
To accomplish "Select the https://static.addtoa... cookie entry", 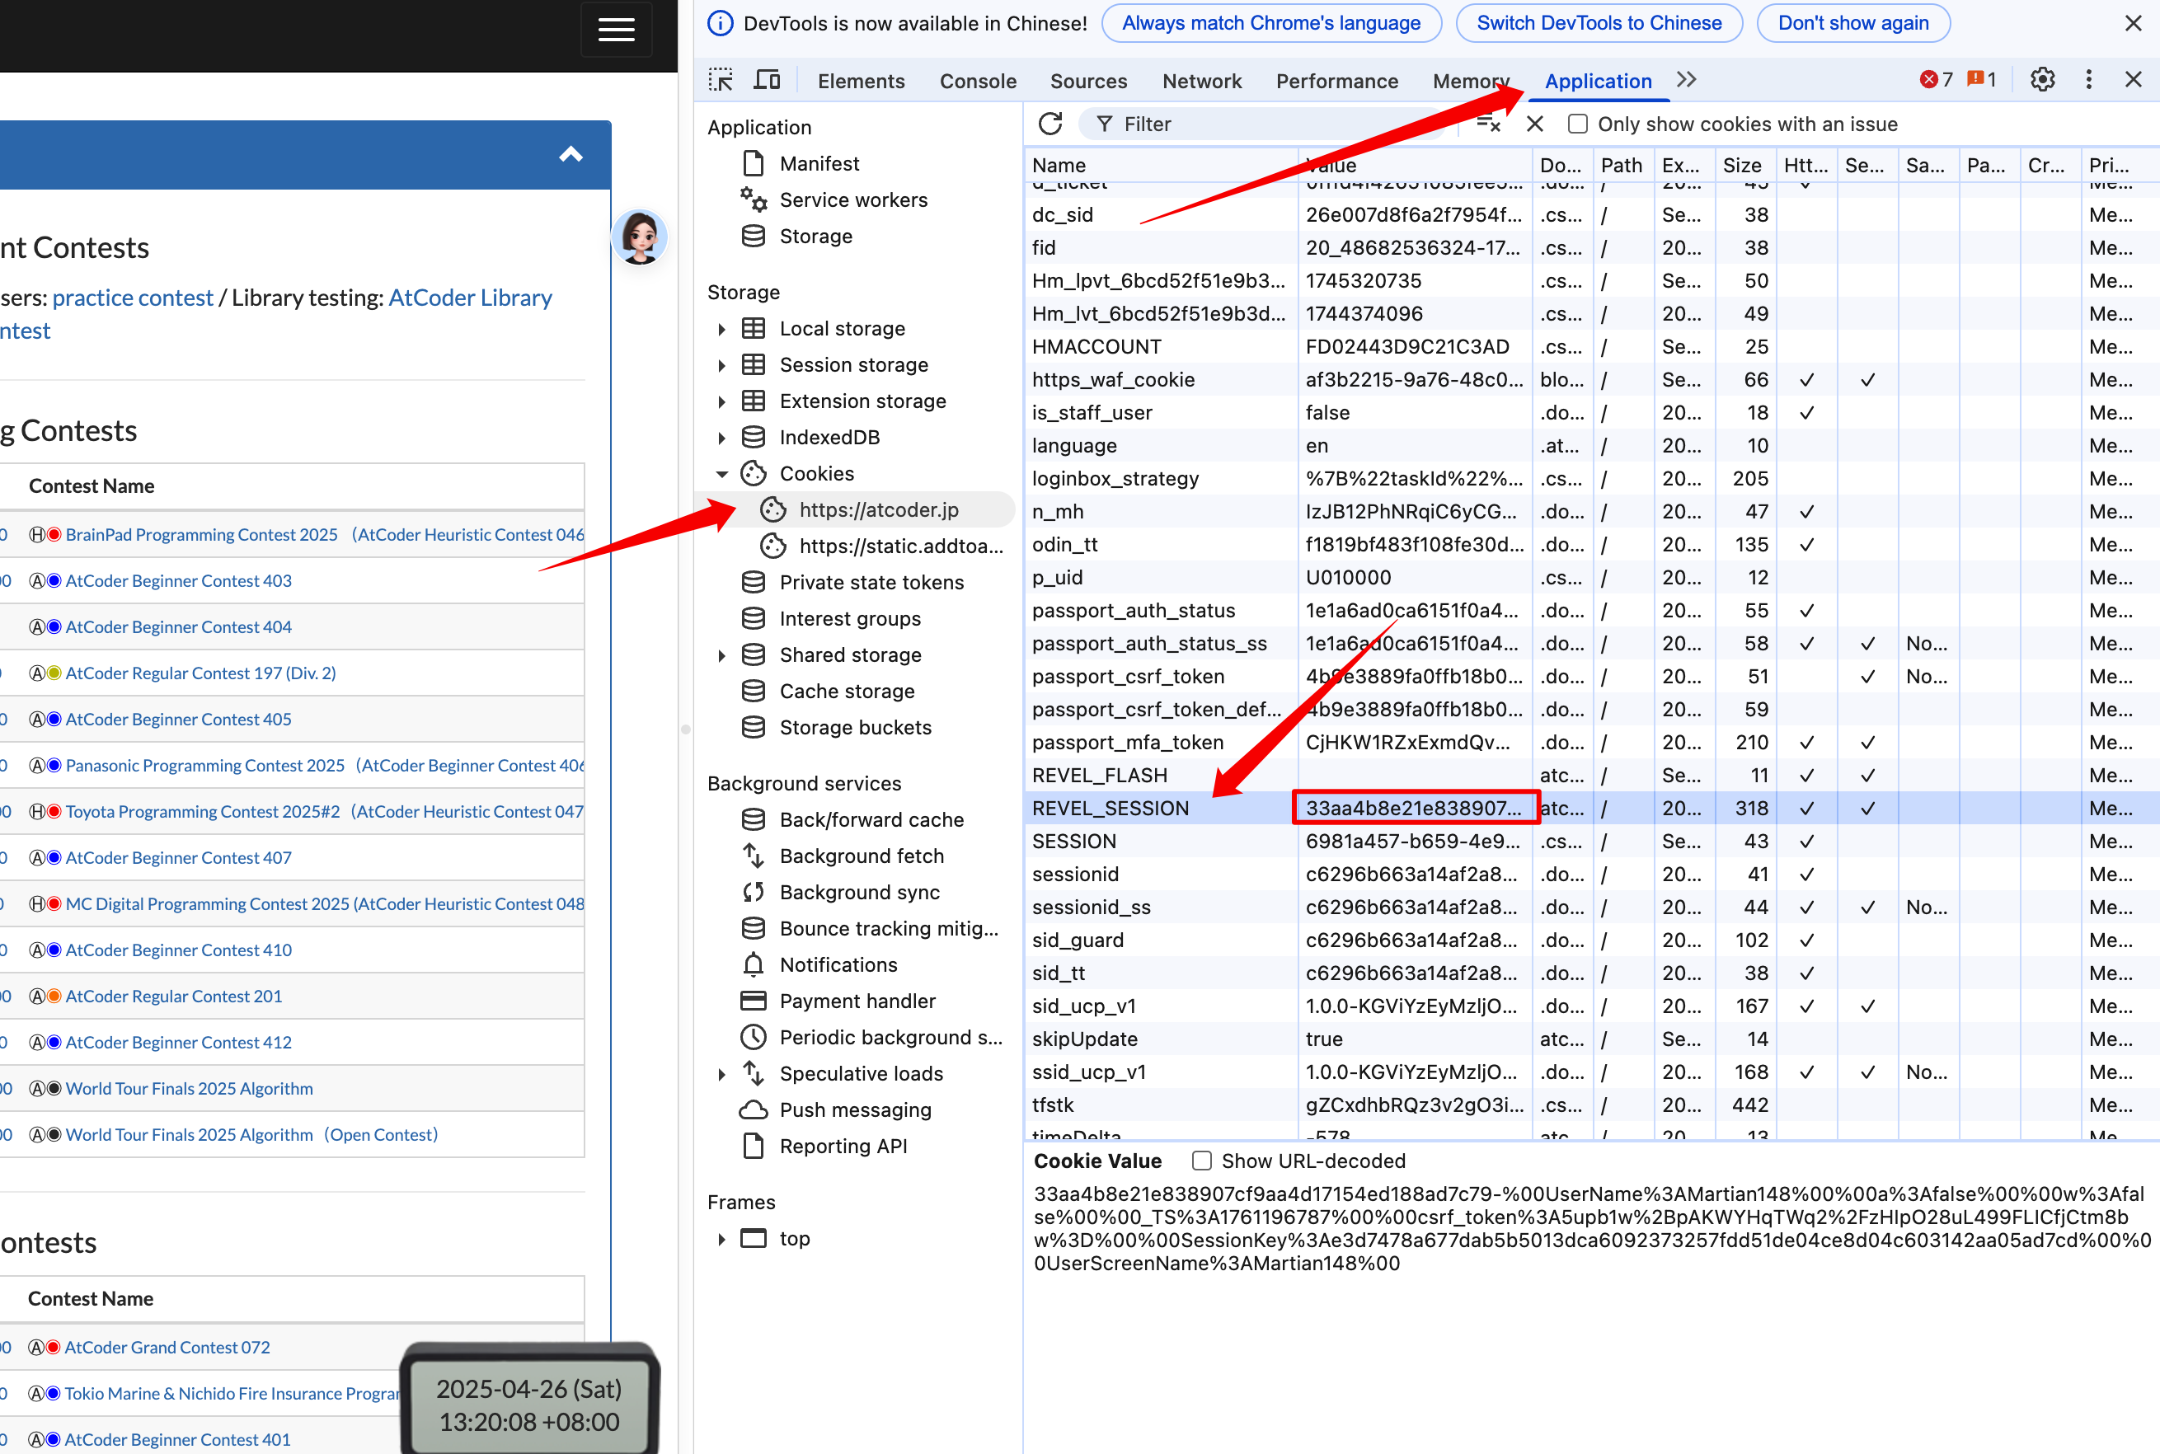I will tap(900, 546).
